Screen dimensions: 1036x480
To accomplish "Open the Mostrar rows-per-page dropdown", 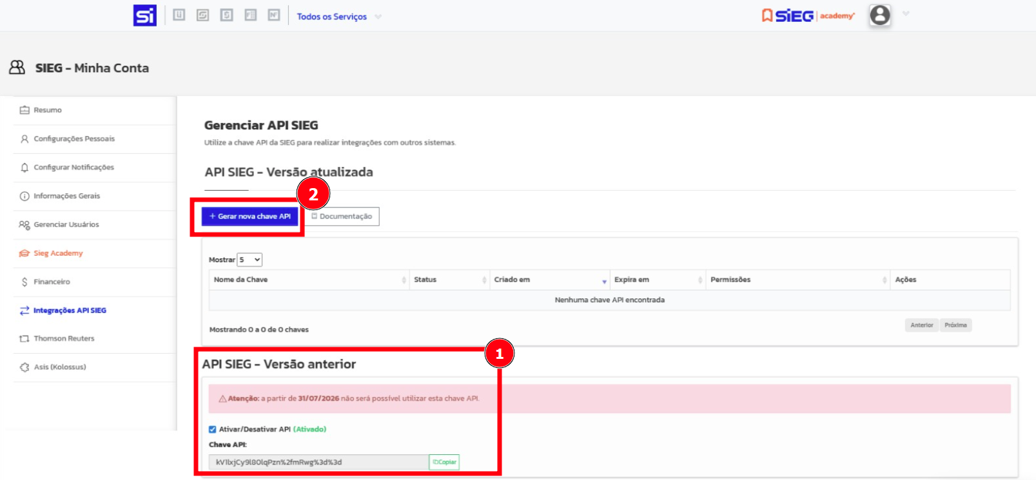I will click(249, 260).
